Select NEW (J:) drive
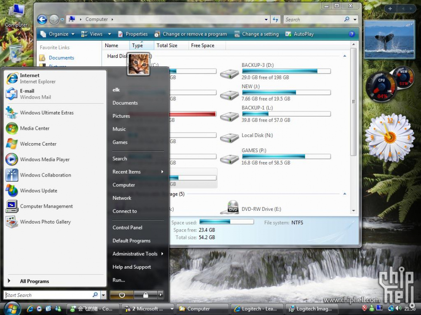 pos(275,93)
